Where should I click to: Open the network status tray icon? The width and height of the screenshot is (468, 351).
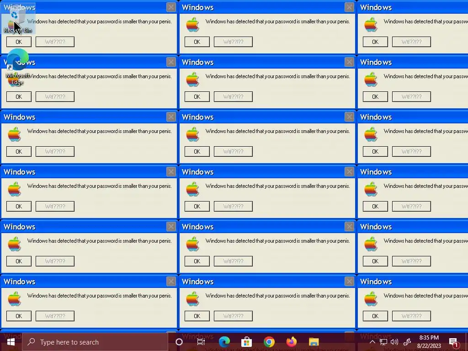[x=383, y=342]
